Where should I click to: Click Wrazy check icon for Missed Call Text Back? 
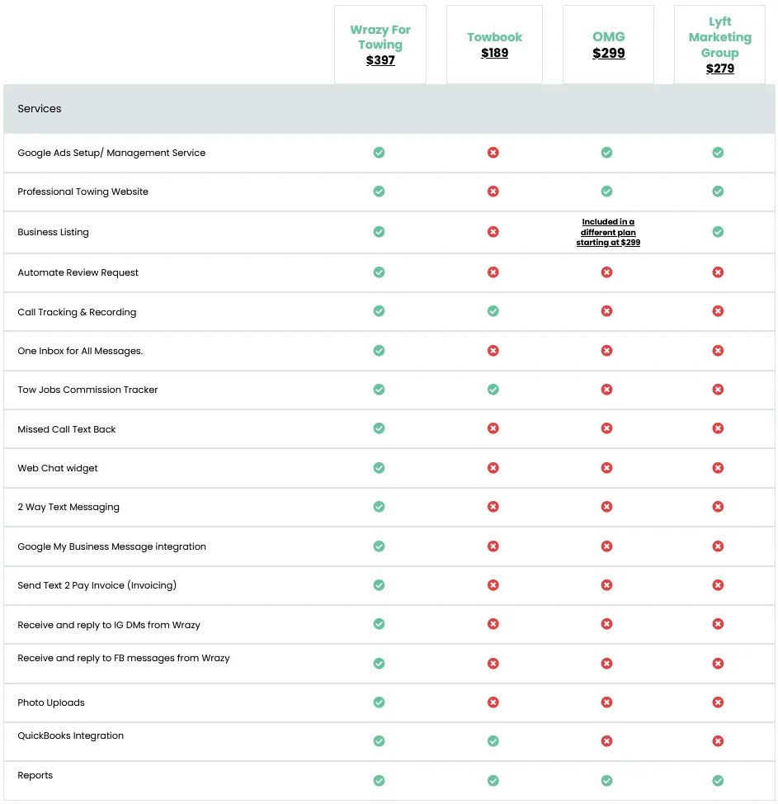(379, 428)
